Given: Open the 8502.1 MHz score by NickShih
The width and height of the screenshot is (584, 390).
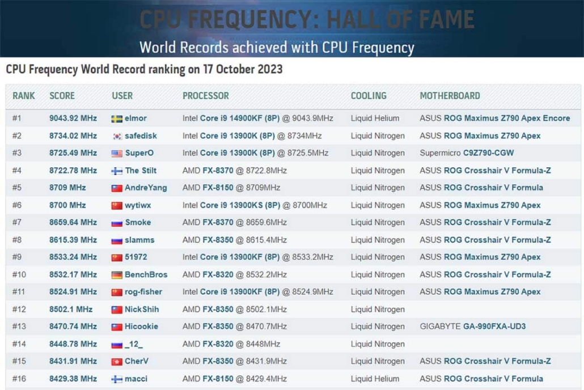Looking at the screenshot, I should pyautogui.click(x=70, y=310).
